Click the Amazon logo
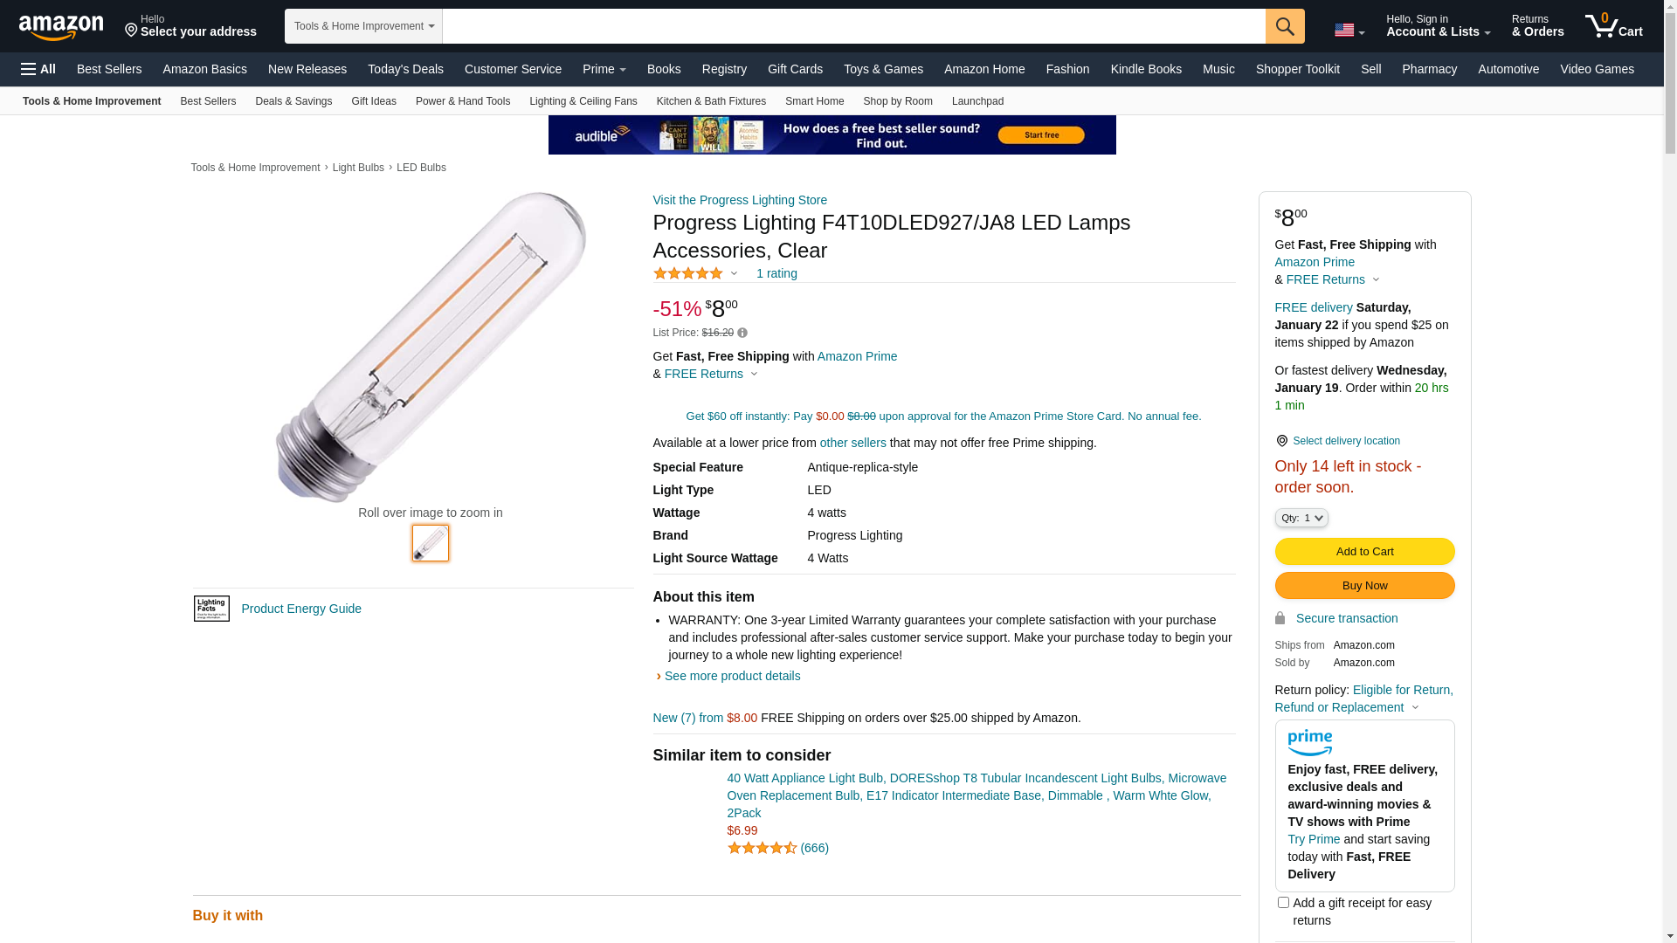The height and width of the screenshot is (943, 1677). click(61, 27)
